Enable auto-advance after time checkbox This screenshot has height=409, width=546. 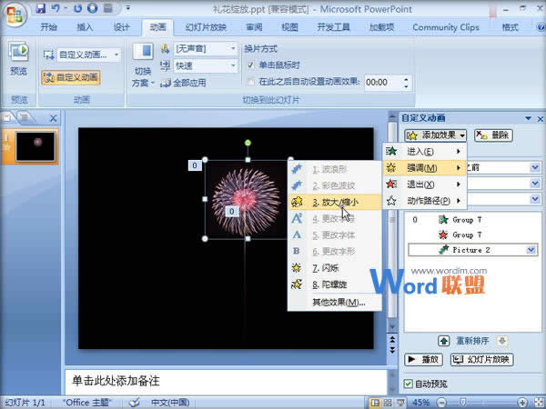point(250,82)
